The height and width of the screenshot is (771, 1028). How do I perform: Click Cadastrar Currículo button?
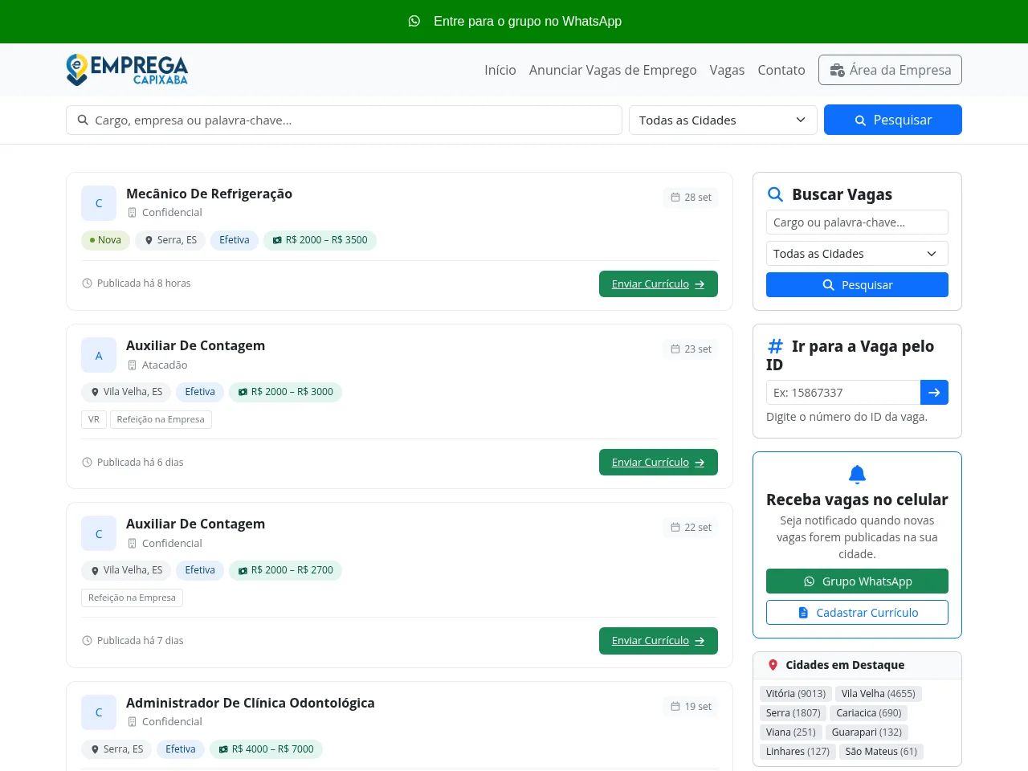click(857, 613)
